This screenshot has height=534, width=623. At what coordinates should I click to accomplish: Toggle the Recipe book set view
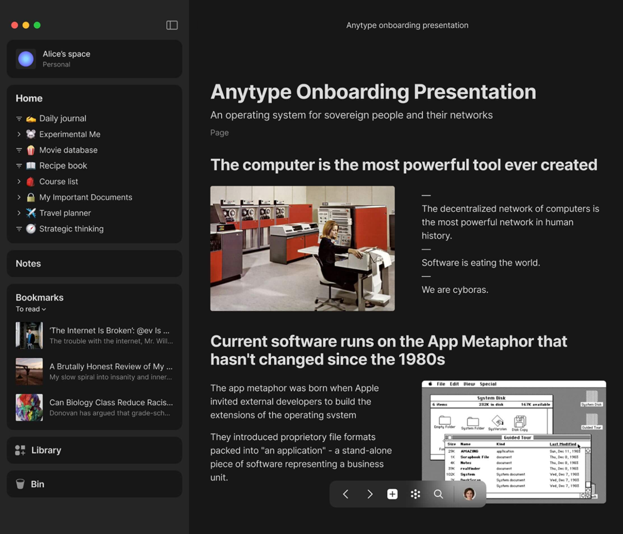(19, 166)
